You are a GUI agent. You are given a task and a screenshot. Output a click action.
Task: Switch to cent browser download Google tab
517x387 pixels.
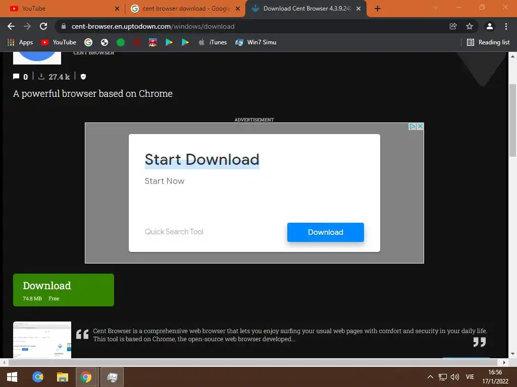click(x=185, y=9)
